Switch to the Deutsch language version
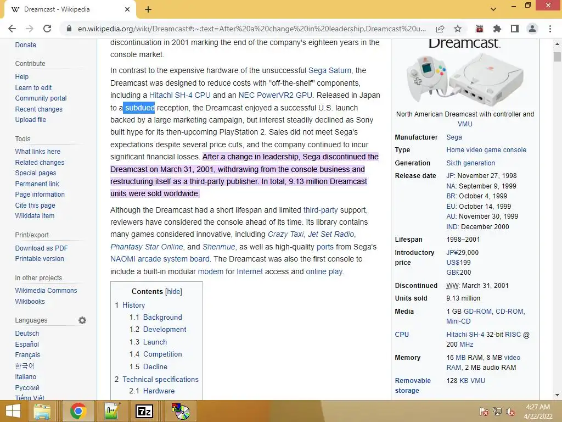 pos(27,334)
